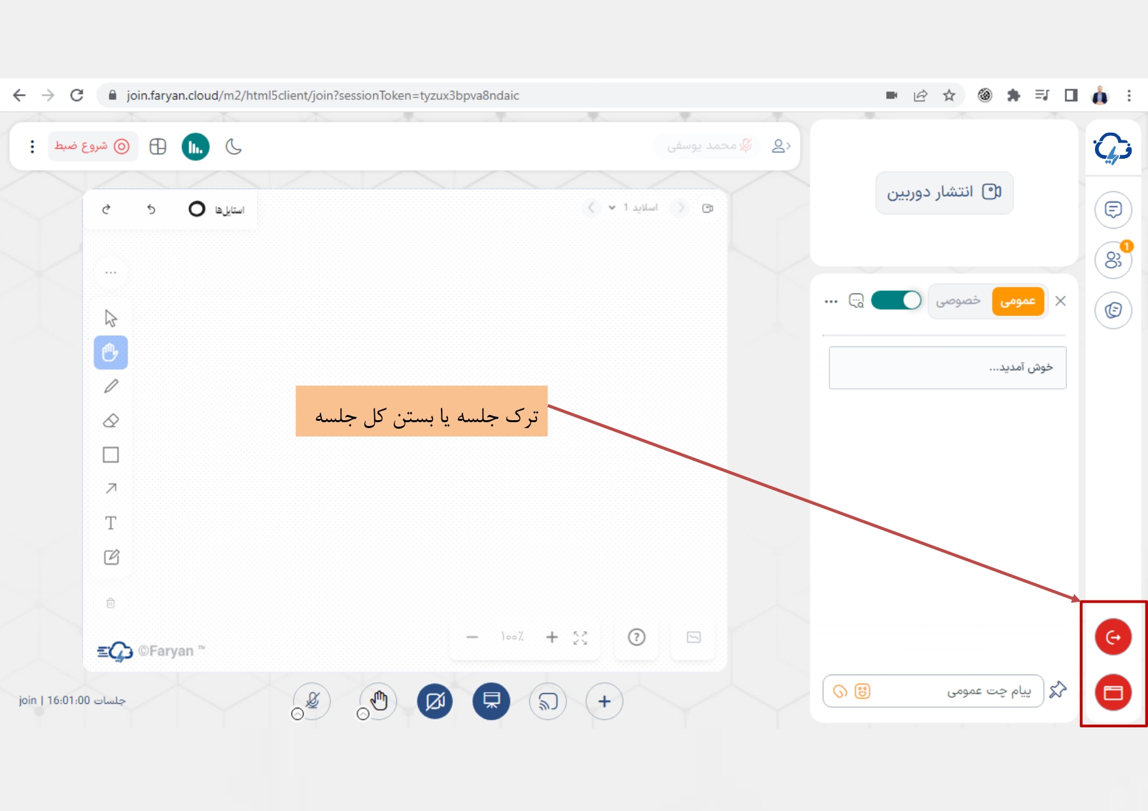Image resolution: width=1148 pixels, height=811 pixels.
Task: Expand the microphone options arrow
Action: (x=298, y=714)
